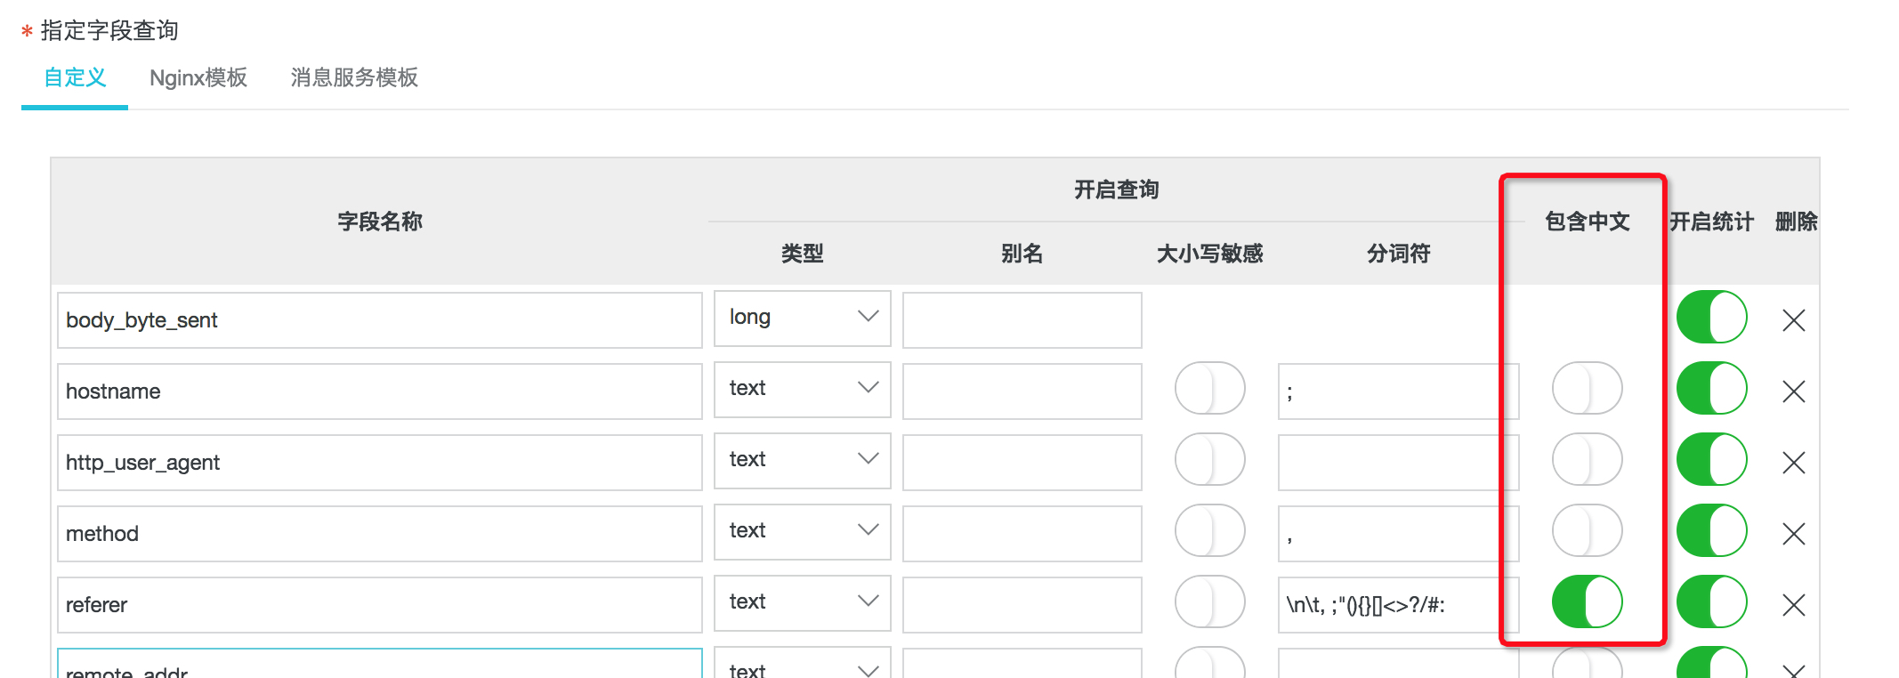Edit delimiter field for method
The width and height of the screenshot is (1899, 678).
pos(1398,534)
